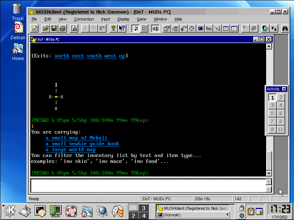Toggle the word wrap arrow button
Viewport: 294px width, 220px height.
135,29
